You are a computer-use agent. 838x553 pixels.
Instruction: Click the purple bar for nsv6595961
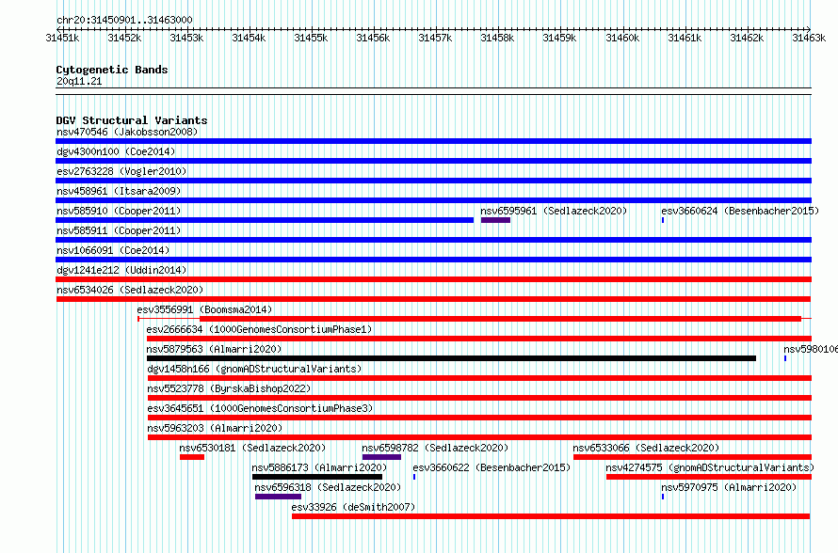pyautogui.click(x=495, y=220)
